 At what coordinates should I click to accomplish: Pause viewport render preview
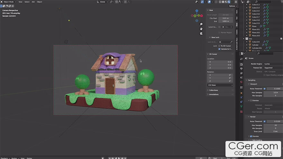(236, 2)
